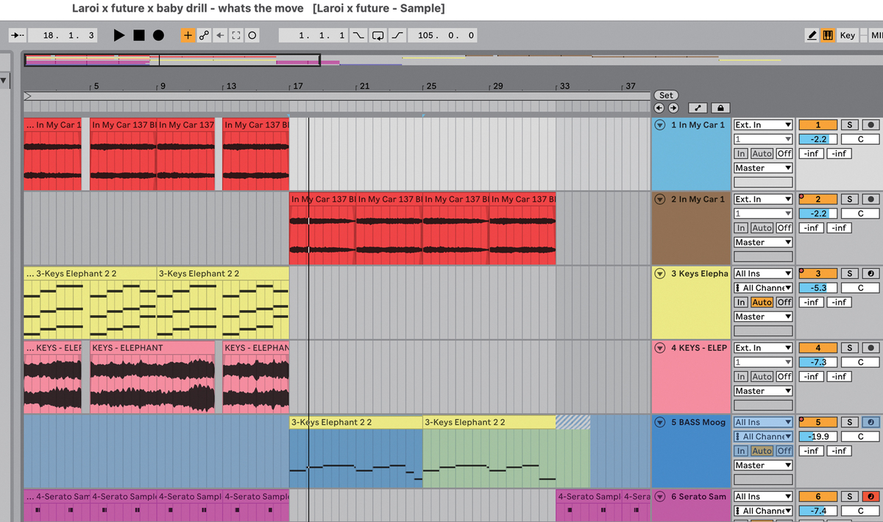This screenshot has width=883, height=522.
Task: Toggle Automation Mode button near Set
Action: 698,107
